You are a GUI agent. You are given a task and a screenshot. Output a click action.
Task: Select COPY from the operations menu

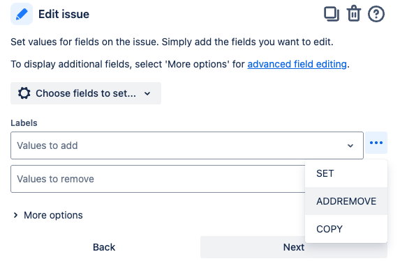pyautogui.click(x=346, y=229)
